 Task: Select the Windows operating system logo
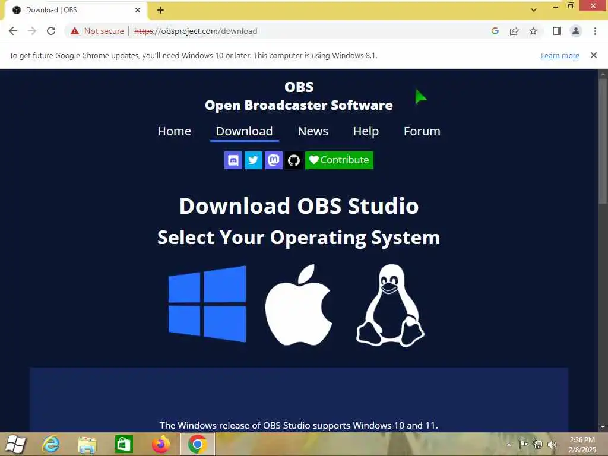[x=207, y=304]
